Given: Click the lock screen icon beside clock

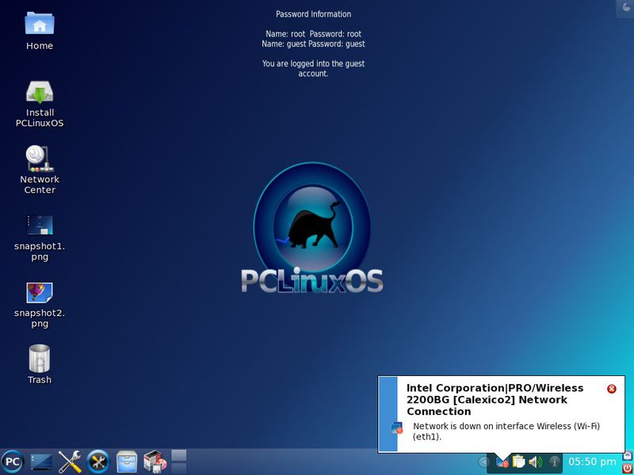Looking at the screenshot, I should coord(628,455).
